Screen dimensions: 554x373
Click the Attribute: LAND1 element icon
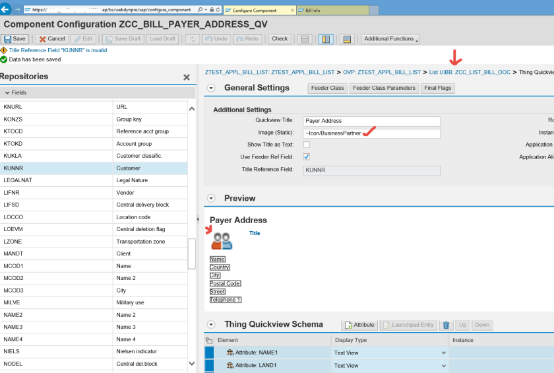point(230,365)
